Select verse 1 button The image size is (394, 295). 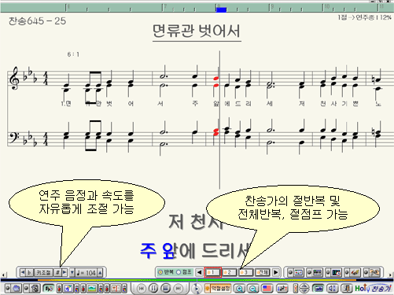213,272
